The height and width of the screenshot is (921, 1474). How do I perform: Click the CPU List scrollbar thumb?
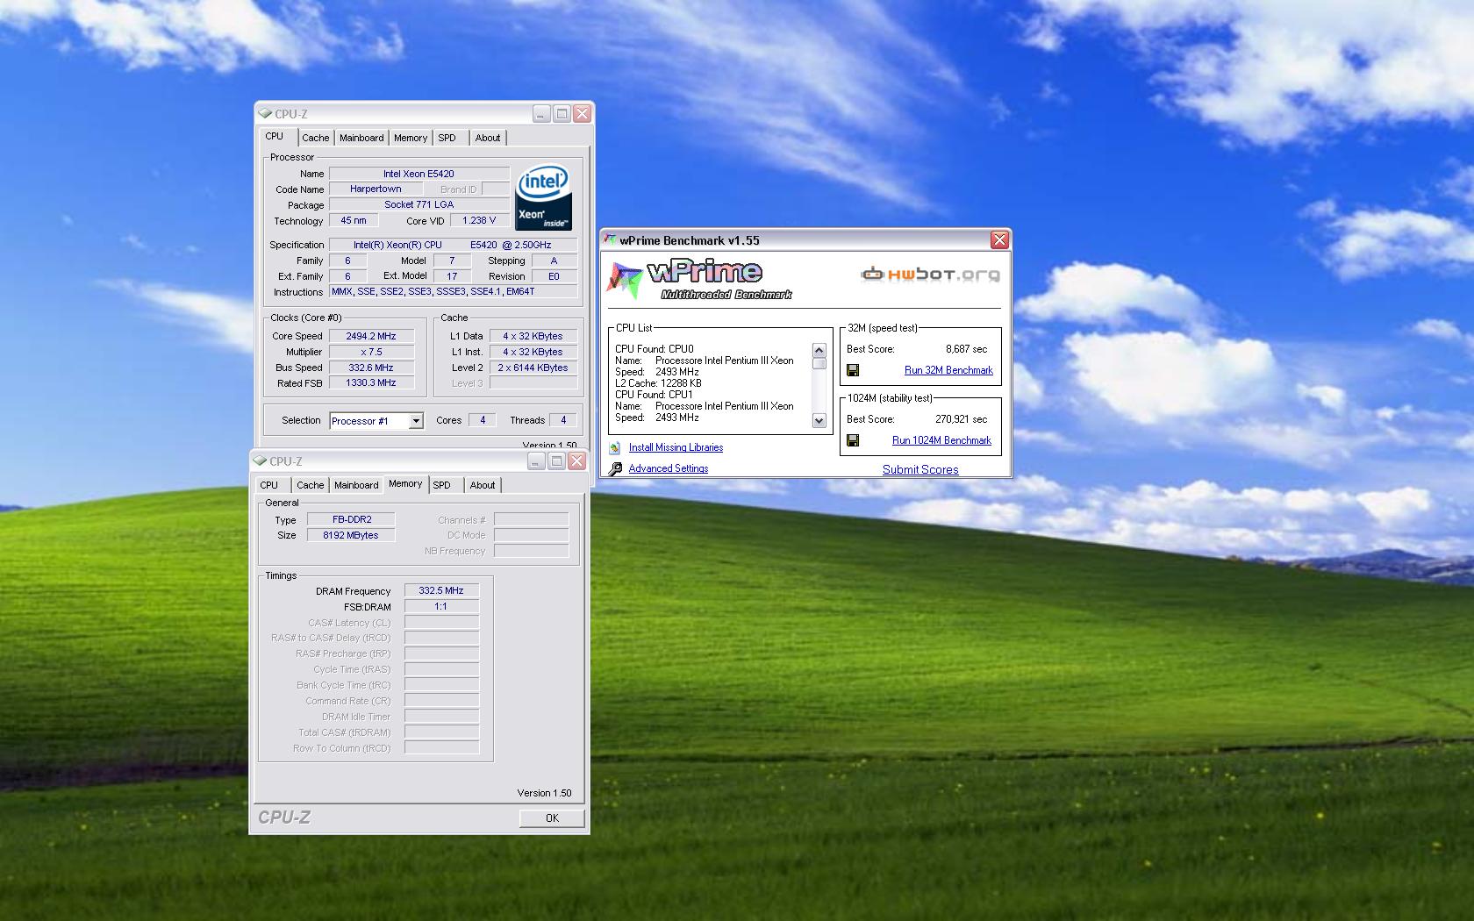[819, 363]
